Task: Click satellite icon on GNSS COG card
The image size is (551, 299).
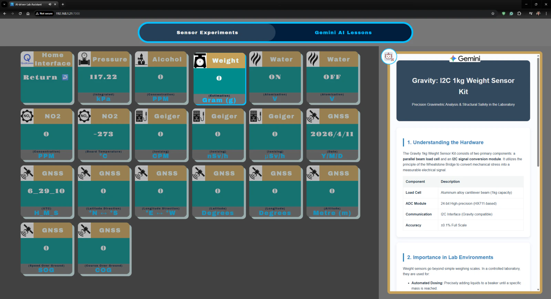Action: 84,230
